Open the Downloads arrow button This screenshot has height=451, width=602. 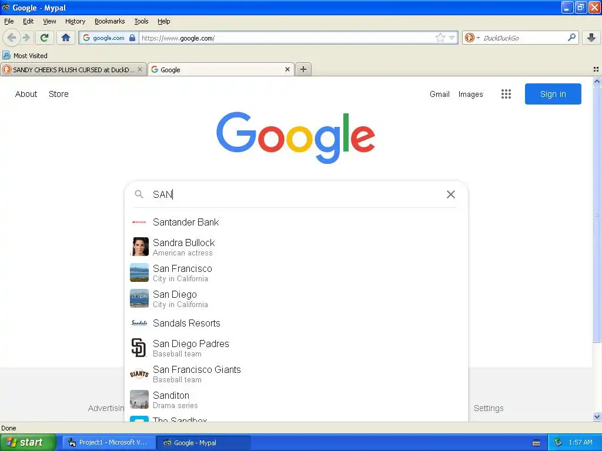tap(591, 38)
